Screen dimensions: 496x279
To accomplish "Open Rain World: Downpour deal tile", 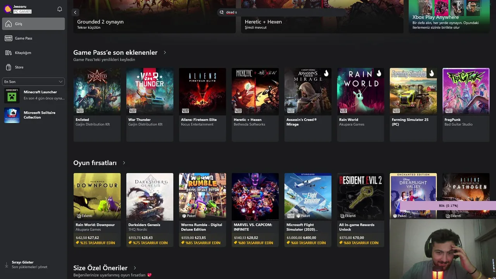I will 97,210.
